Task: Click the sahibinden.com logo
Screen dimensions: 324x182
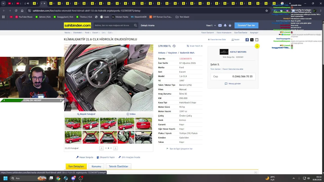Action: [x=77, y=25]
